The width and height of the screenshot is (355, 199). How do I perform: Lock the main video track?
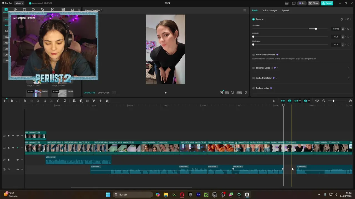(x=9, y=148)
